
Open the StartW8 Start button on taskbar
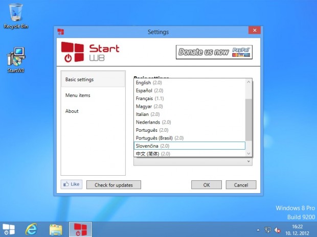(x=9, y=229)
